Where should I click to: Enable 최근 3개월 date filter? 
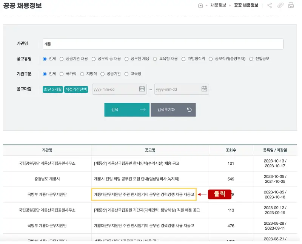coord(52,89)
